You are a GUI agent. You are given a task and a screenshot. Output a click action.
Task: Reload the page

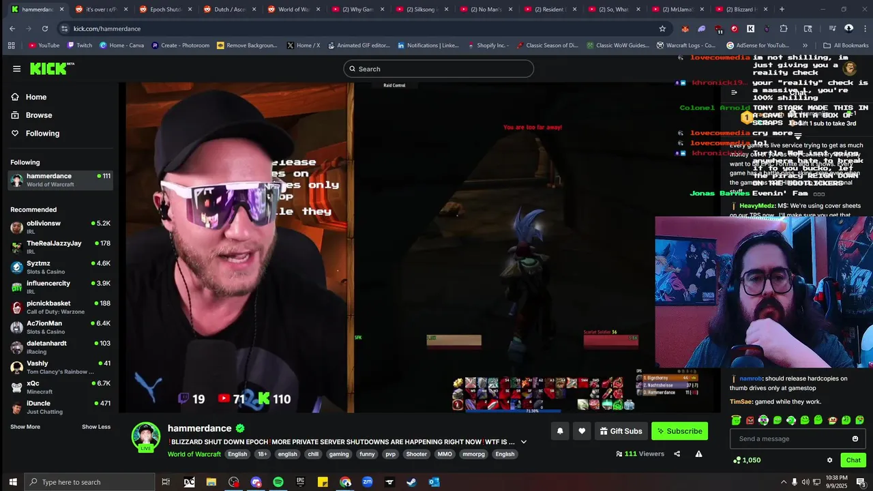pyautogui.click(x=45, y=29)
